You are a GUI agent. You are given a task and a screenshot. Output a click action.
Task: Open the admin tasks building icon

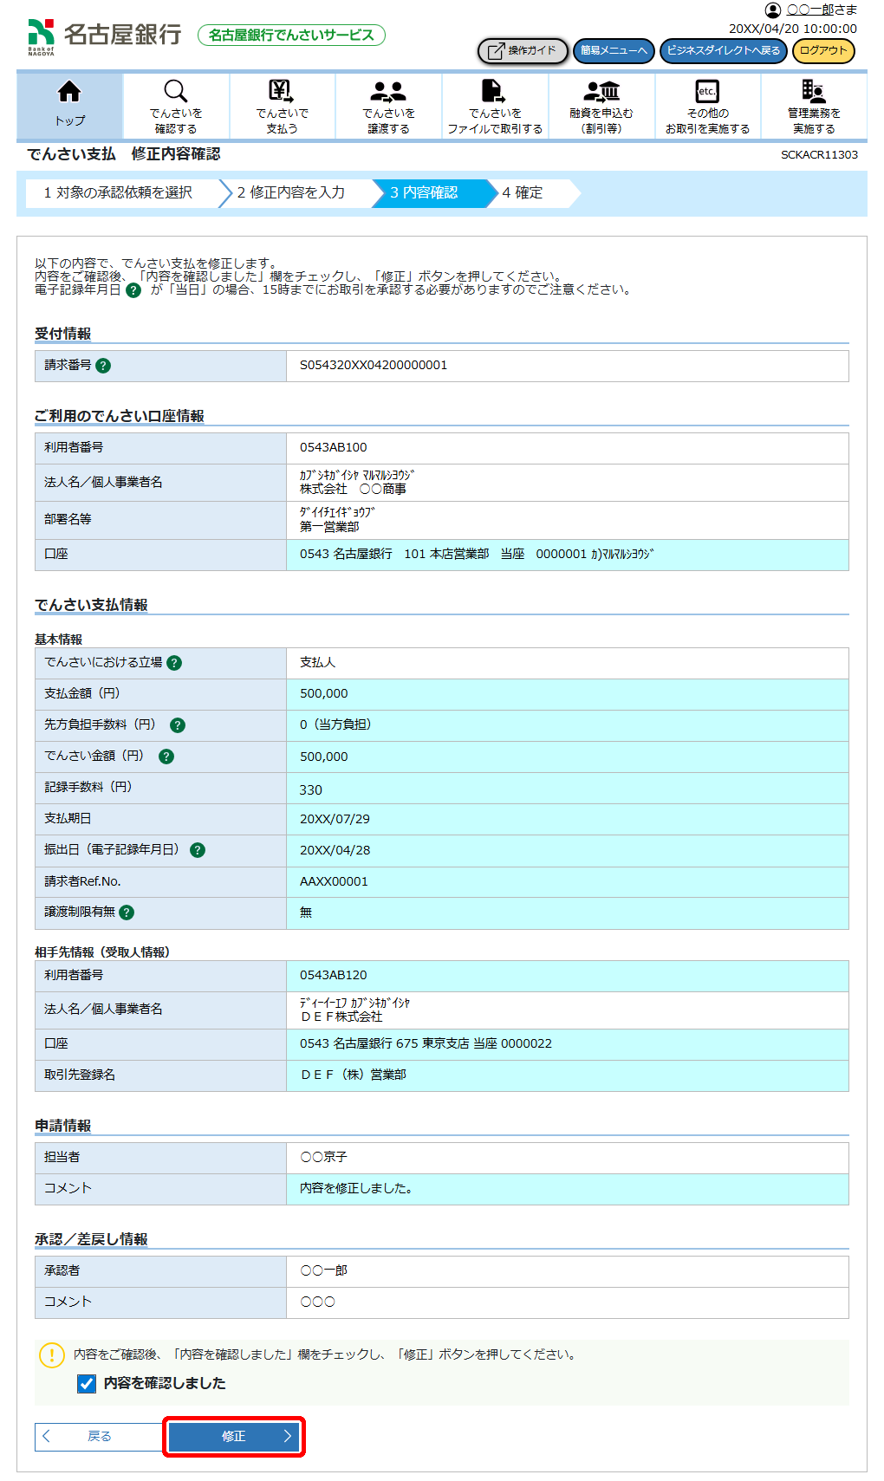click(813, 91)
